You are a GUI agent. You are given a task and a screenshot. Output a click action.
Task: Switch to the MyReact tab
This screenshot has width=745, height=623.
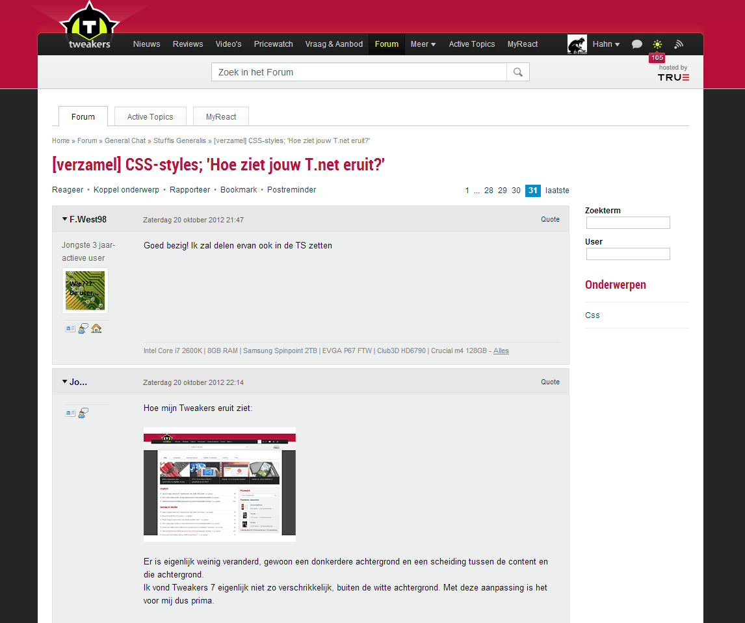click(221, 116)
